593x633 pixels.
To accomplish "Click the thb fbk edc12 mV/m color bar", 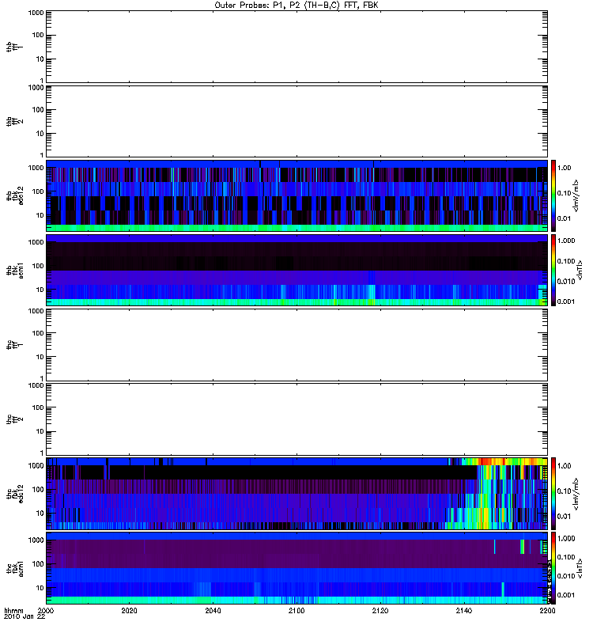I will (553, 195).
